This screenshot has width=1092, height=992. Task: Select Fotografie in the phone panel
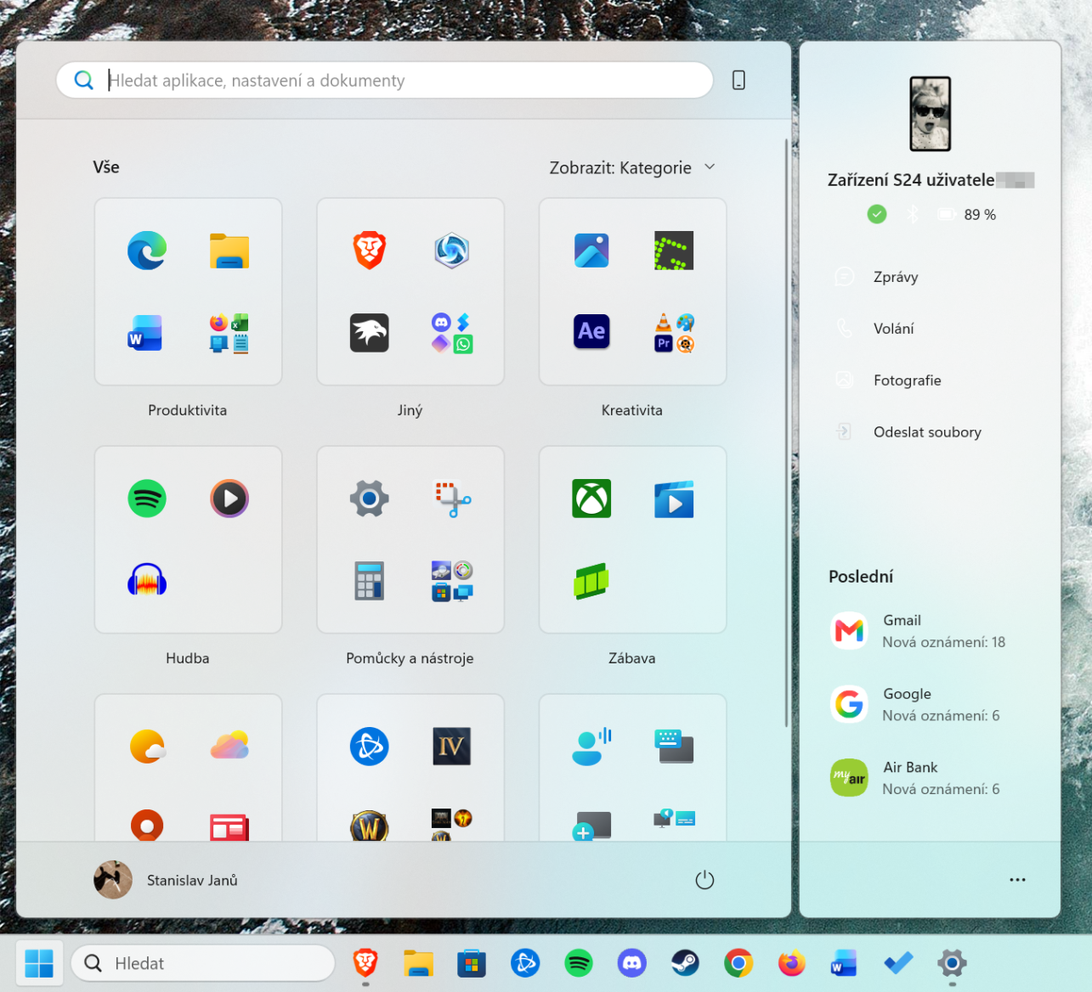[x=907, y=380]
